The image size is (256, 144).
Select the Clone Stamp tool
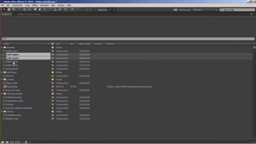point(55,10)
